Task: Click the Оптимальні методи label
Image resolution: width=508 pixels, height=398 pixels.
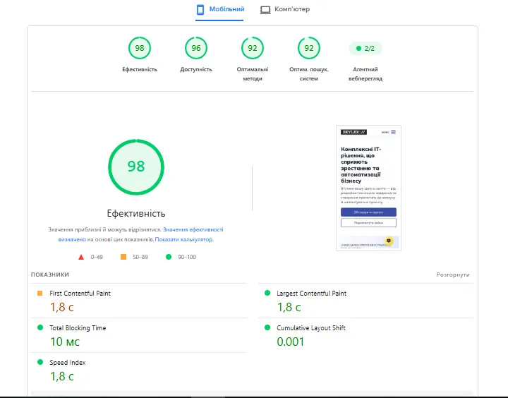Action: [253, 74]
